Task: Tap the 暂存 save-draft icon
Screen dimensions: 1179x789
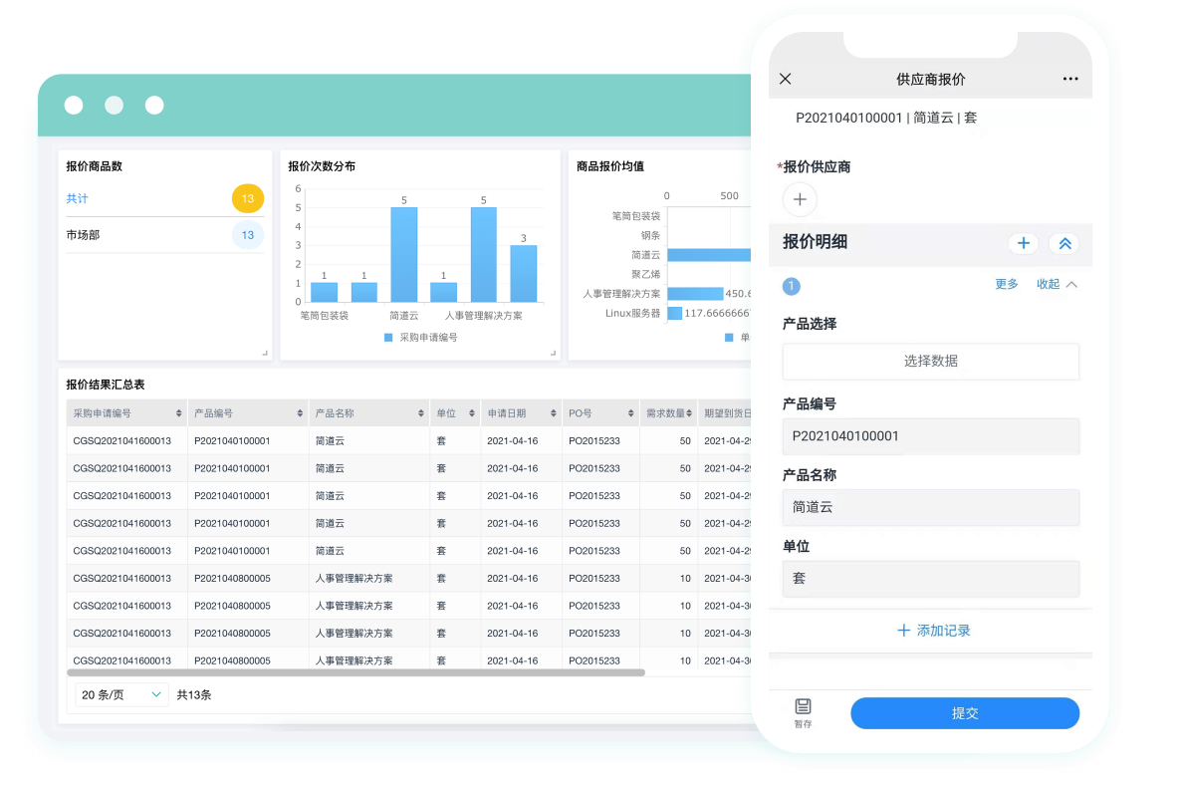Action: [803, 712]
